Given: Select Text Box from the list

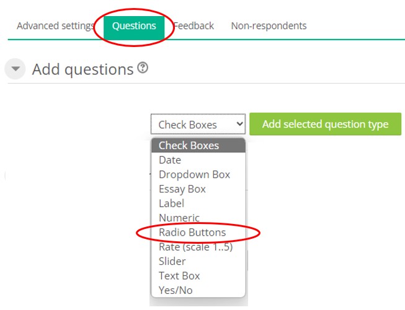Looking at the screenshot, I should coord(179,275).
